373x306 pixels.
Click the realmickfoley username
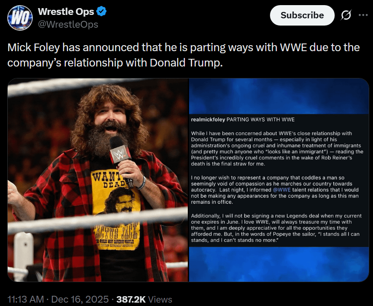click(x=208, y=119)
